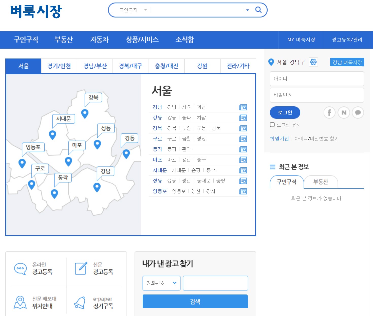
Task: Select the 온라인 광고등록 speech bubble icon
Action: coord(20,269)
